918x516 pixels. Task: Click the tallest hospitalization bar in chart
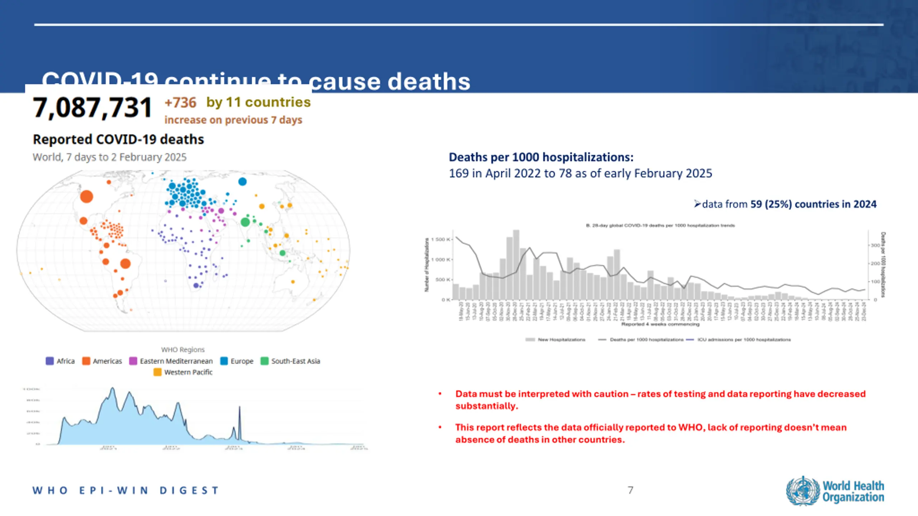pyautogui.click(x=516, y=265)
